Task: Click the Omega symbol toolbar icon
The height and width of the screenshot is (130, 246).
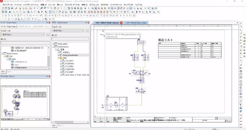Action: pos(30,16)
